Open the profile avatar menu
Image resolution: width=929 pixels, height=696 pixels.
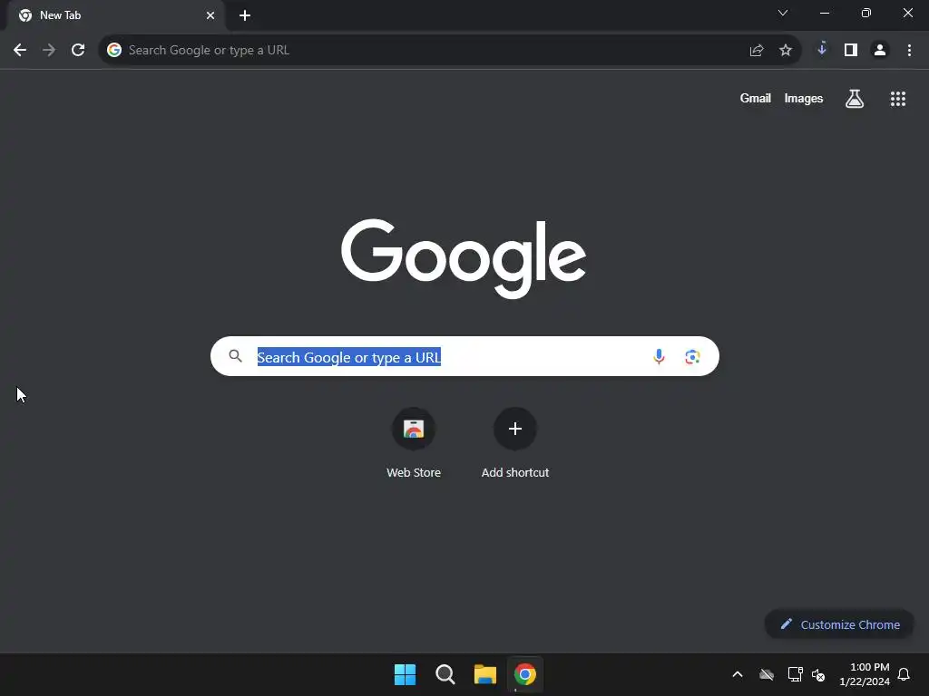880,51
